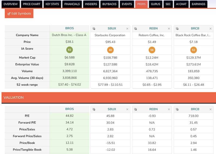
Task: Open the Gurus tab
Action: [156, 4]
